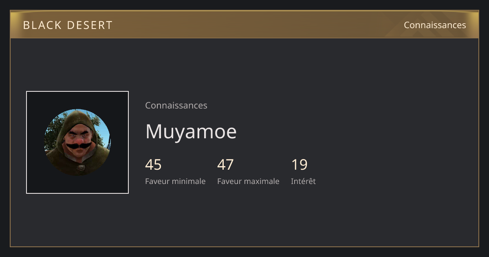The height and width of the screenshot is (257, 489).
Task: Click the Faveur maximale value 47
Action: point(225,165)
